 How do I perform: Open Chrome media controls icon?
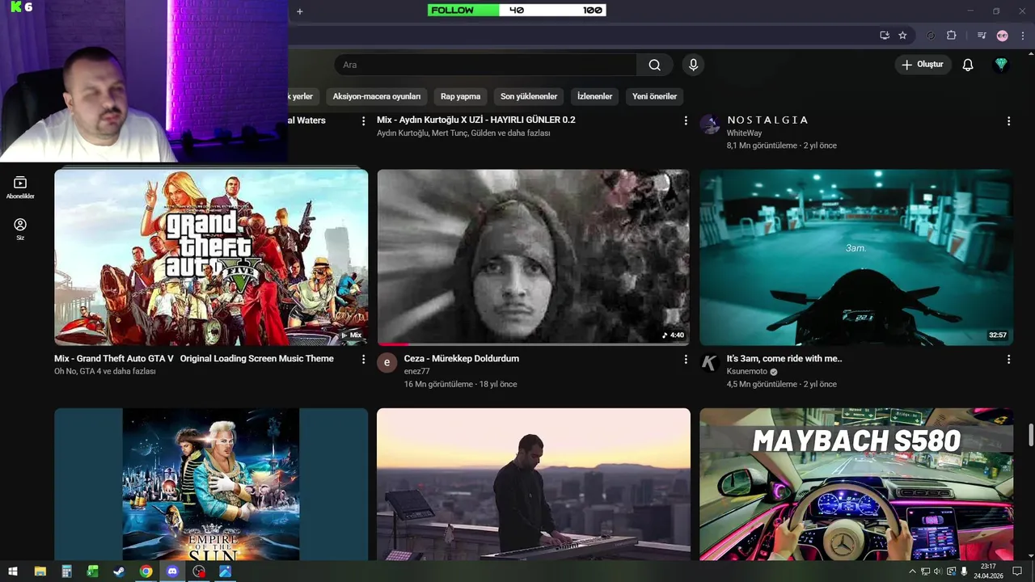982,36
